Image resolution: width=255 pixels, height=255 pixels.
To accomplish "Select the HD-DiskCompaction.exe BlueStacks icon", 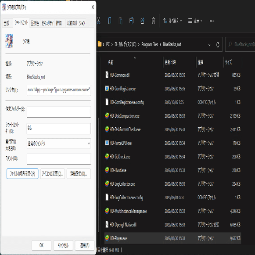I will tap(107, 115).
